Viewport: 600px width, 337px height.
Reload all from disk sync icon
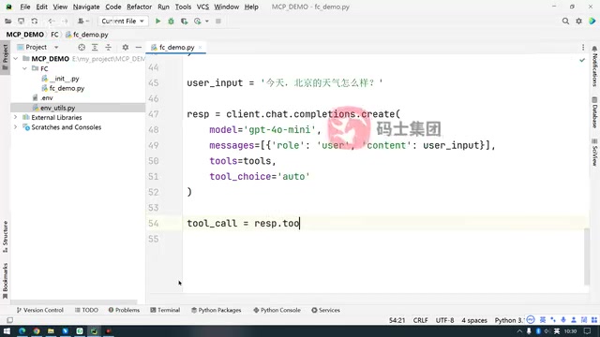coord(35,21)
